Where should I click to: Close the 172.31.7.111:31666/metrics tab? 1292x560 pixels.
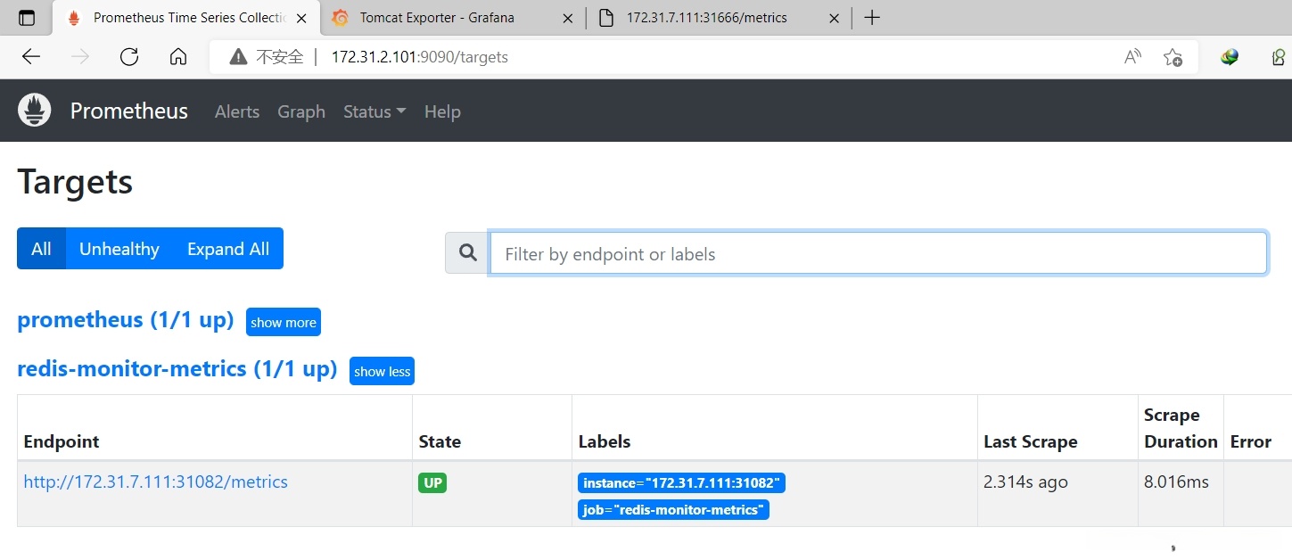835,18
